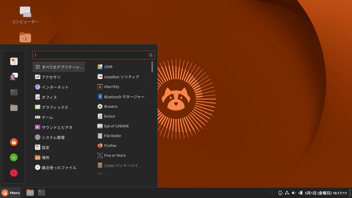Viewport: 352px width, 198px height.
Task: Select the home folder desktop icon
Action: (x=25, y=38)
